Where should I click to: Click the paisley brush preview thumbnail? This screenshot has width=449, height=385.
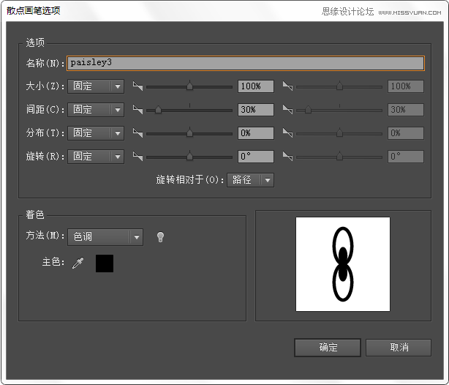click(342, 264)
